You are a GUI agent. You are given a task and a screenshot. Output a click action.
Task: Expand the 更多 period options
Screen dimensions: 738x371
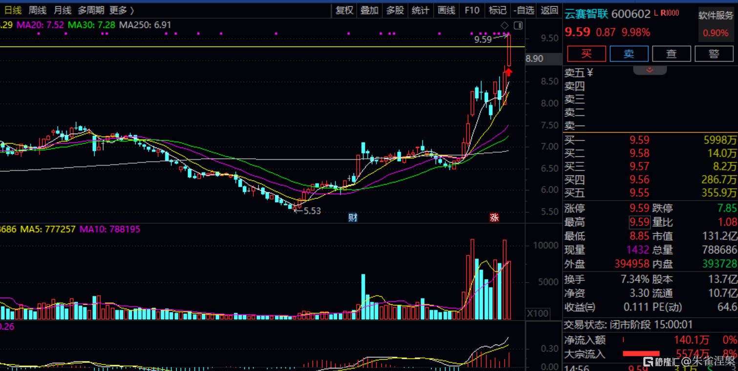(122, 10)
